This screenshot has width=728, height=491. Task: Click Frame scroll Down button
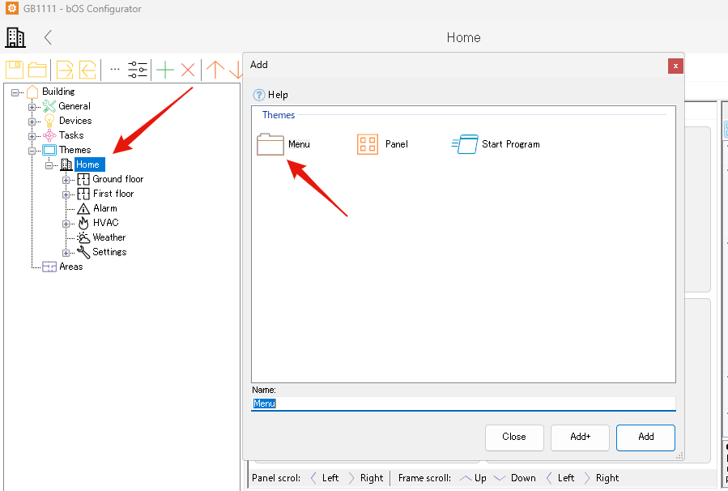[514, 478]
